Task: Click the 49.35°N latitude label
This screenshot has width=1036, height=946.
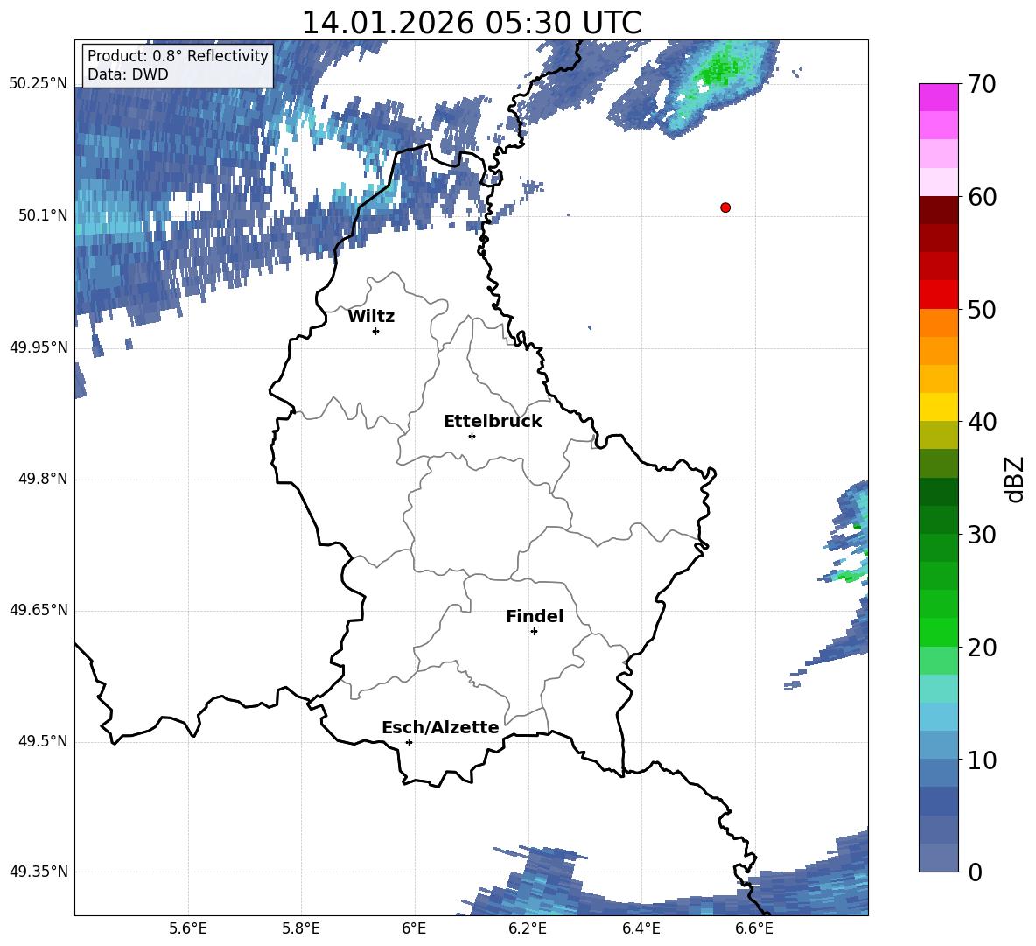Action: pos(38,872)
